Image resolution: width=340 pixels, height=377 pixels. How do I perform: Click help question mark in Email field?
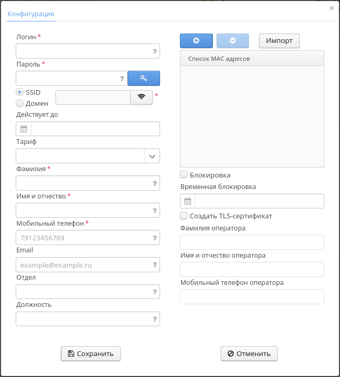(155, 265)
